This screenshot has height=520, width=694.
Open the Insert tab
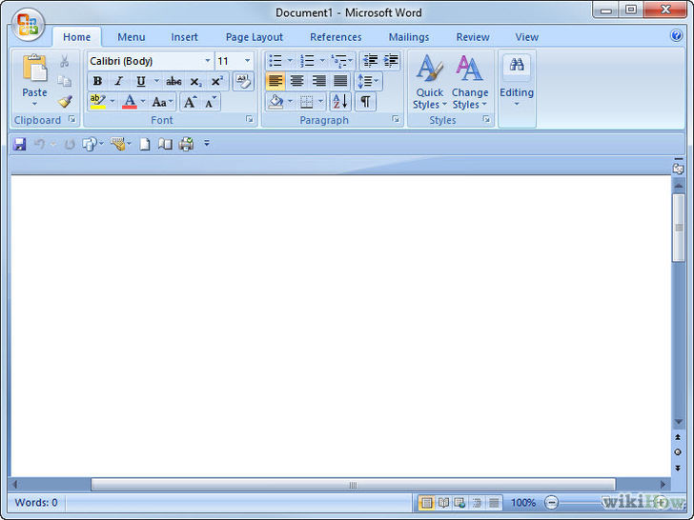tap(184, 37)
